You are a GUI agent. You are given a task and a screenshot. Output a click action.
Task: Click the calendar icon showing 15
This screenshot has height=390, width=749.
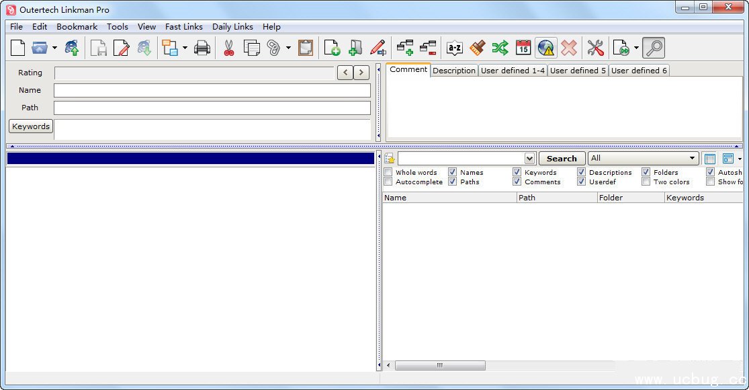[523, 48]
